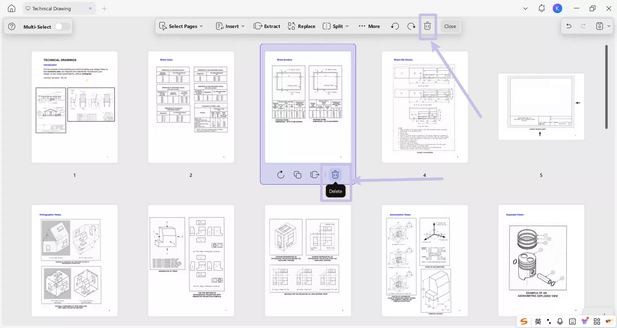Click page number label "1"
Viewport: 617px width, 328px height.
point(75,175)
